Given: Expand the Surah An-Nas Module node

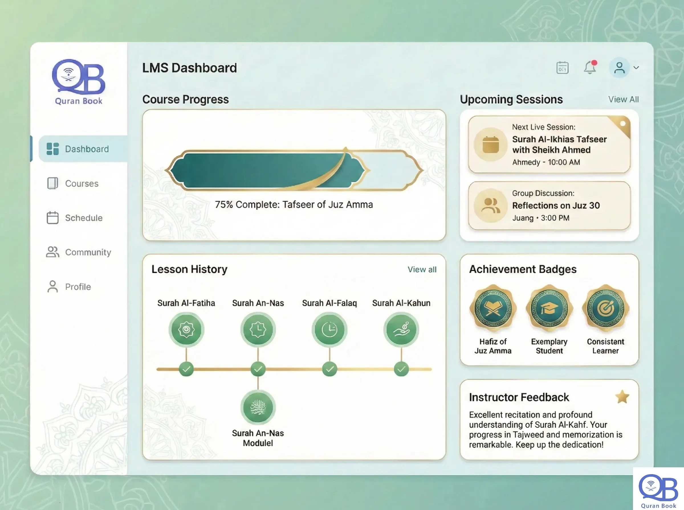Looking at the screenshot, I should [258, 408].
